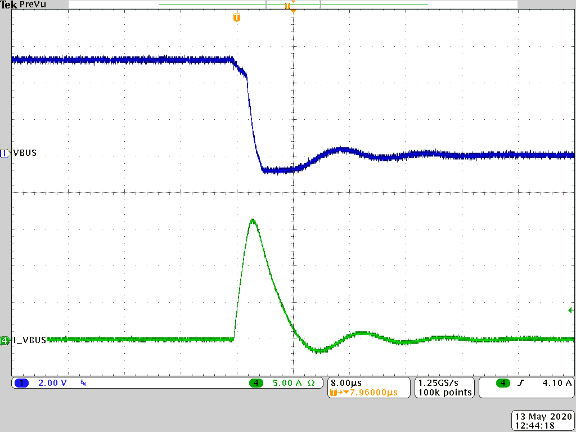The height and width of the screenshot is (432, 576).
Task: Click the blue channel 1 badge
Action: point(21,383)
